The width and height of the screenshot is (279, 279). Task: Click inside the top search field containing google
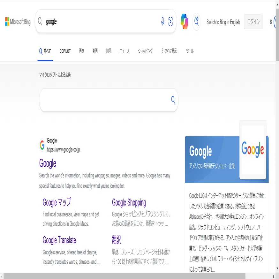click(106, 21)
